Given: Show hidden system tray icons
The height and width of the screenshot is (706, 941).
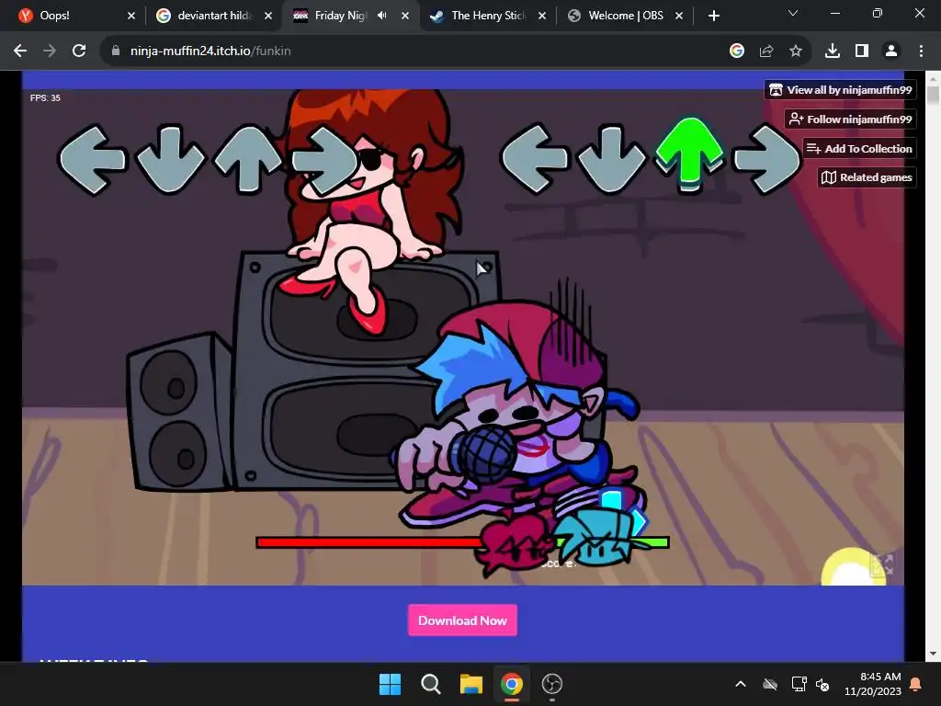Looking at the screenshot, I should pyautogui.click(x=741, y=684).
